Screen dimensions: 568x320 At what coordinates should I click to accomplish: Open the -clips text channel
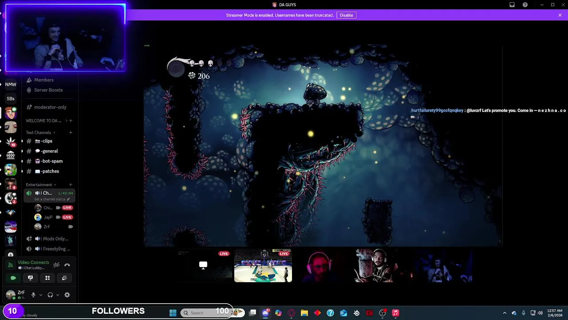pyautogui.click(x=49, y=141)
